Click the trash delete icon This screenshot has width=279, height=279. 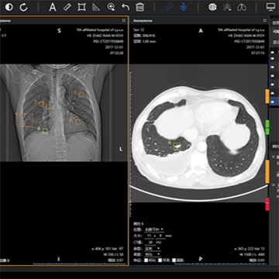point(139,7)
